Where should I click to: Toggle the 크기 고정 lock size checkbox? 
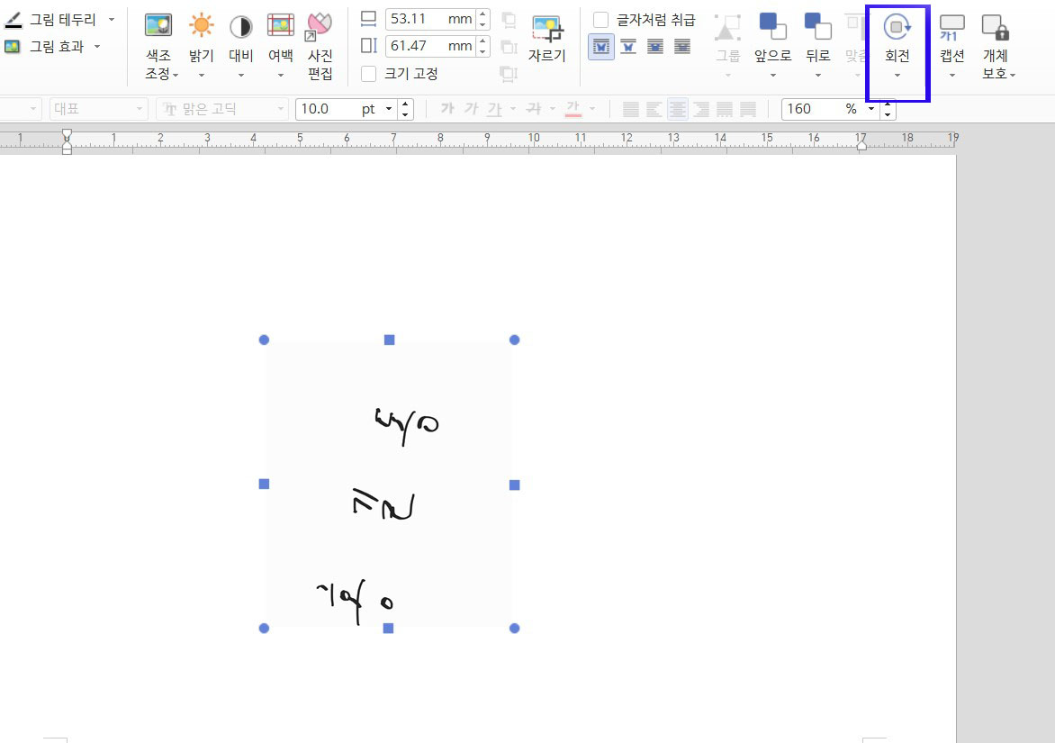coord(369,73)
